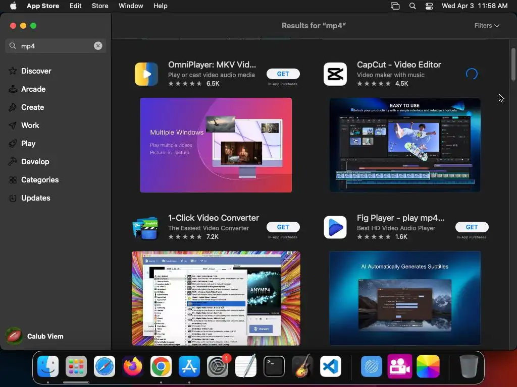The height and width of the screenshot is (387, 517).
Task: Click CapCut 4.5K star rating
Action: [x=383, y=84]
